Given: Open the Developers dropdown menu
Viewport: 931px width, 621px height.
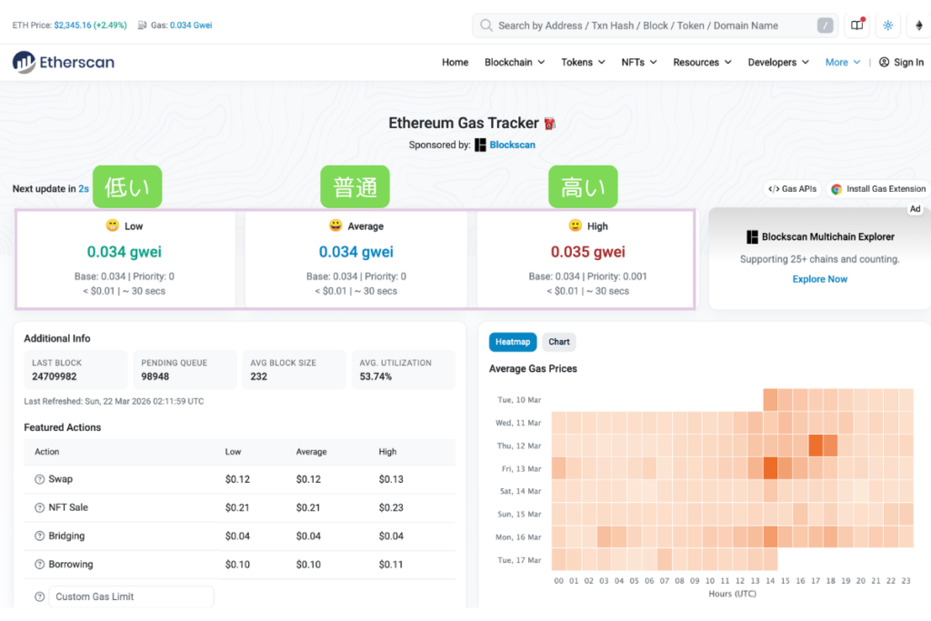Looking at the screenshot, I should coord(778,62).
